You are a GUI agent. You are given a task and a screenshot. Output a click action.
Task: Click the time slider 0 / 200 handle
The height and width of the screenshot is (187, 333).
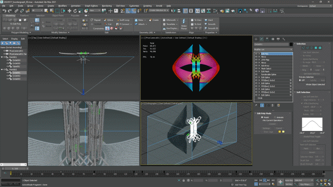(x=15, y=169)
